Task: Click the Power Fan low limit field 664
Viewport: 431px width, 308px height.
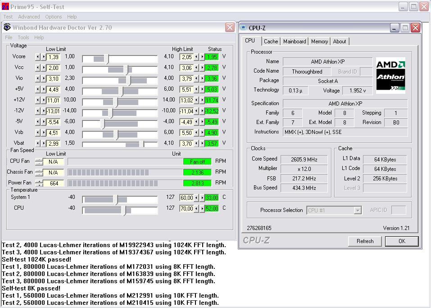Action: 54,184
